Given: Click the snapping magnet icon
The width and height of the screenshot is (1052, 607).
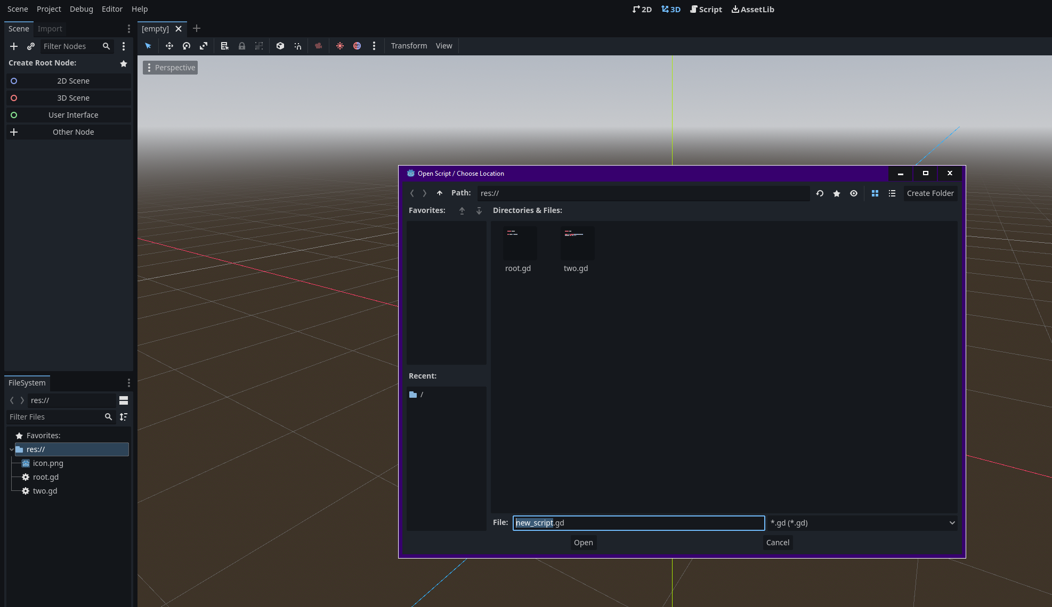Looking at the screenshot, I should [x=298, y=46].
